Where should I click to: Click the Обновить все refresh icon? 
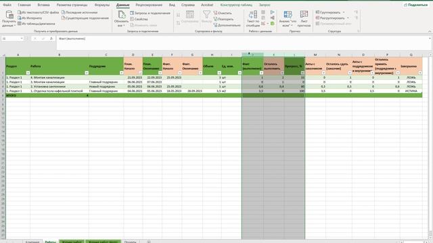click(122, 14)
